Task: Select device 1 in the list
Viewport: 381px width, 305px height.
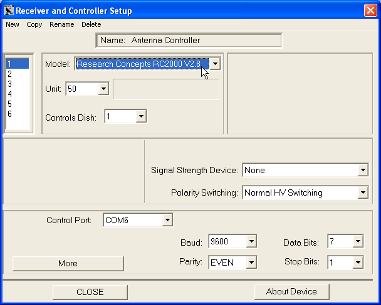Action: 18,64
